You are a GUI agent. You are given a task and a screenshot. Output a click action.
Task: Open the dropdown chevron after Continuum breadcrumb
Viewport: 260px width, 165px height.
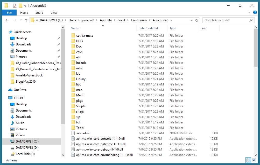150,20
